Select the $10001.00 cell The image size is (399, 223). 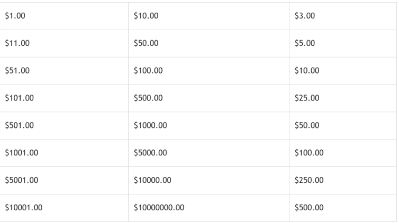point(64,208)
